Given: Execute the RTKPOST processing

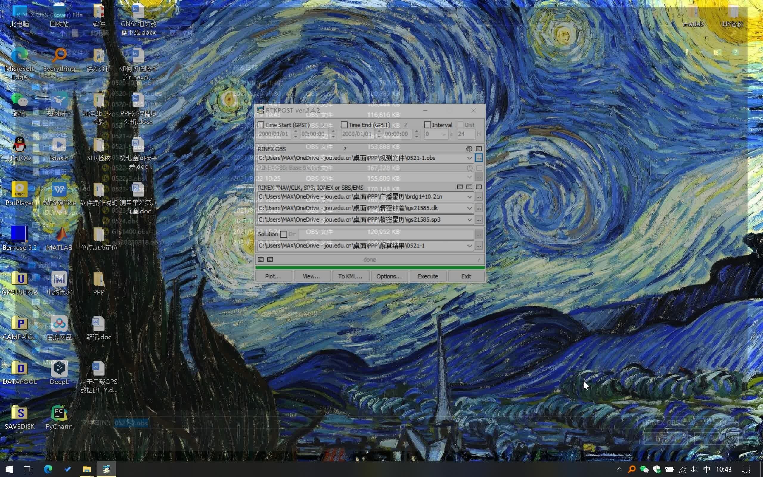Looking at the screenshot, I should click(x=427, y=276).
